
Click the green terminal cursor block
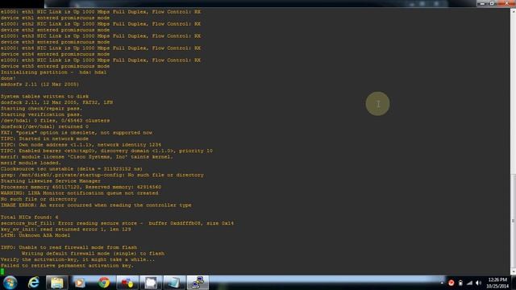tap(2, 271)
